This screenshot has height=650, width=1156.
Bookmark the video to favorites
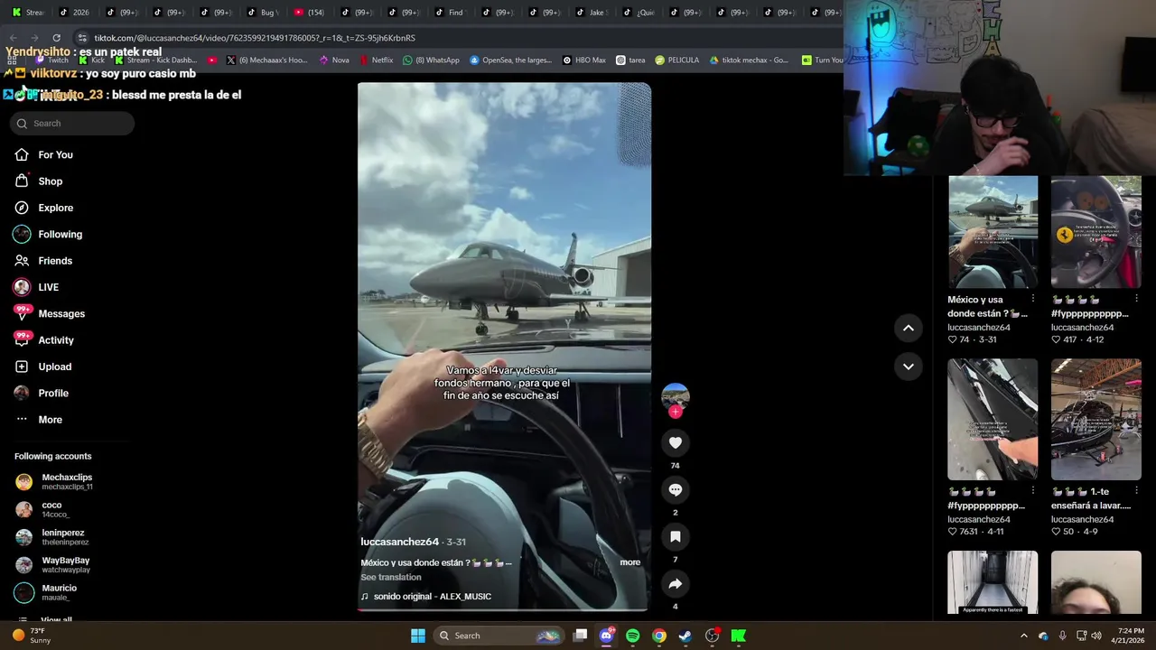(676, 536)
